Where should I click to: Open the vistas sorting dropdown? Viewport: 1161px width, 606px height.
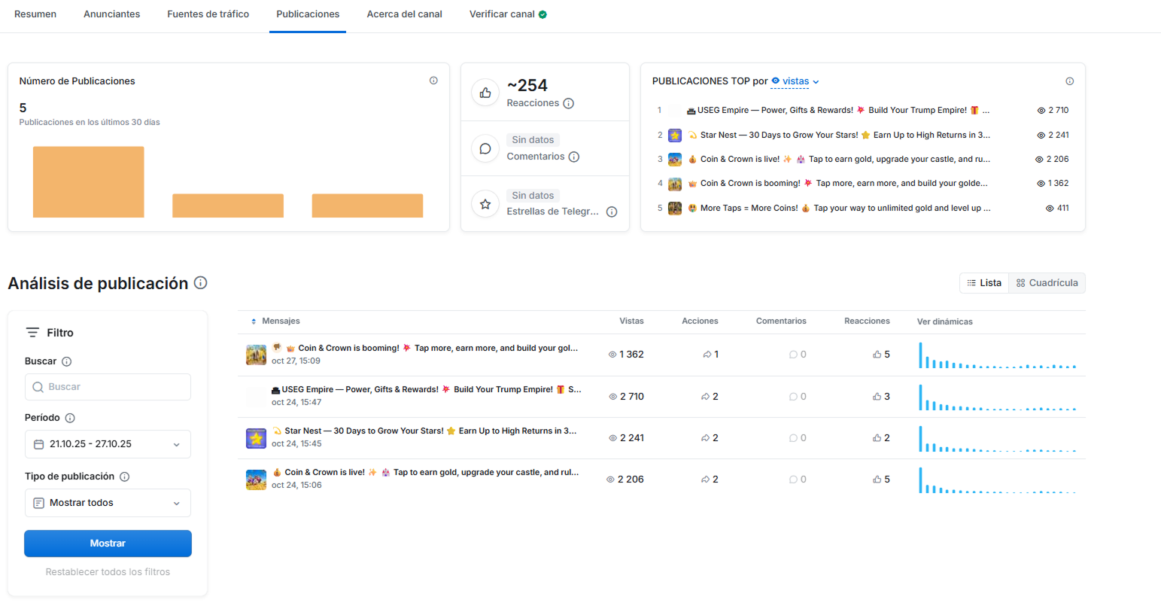(x=796, y=81)
